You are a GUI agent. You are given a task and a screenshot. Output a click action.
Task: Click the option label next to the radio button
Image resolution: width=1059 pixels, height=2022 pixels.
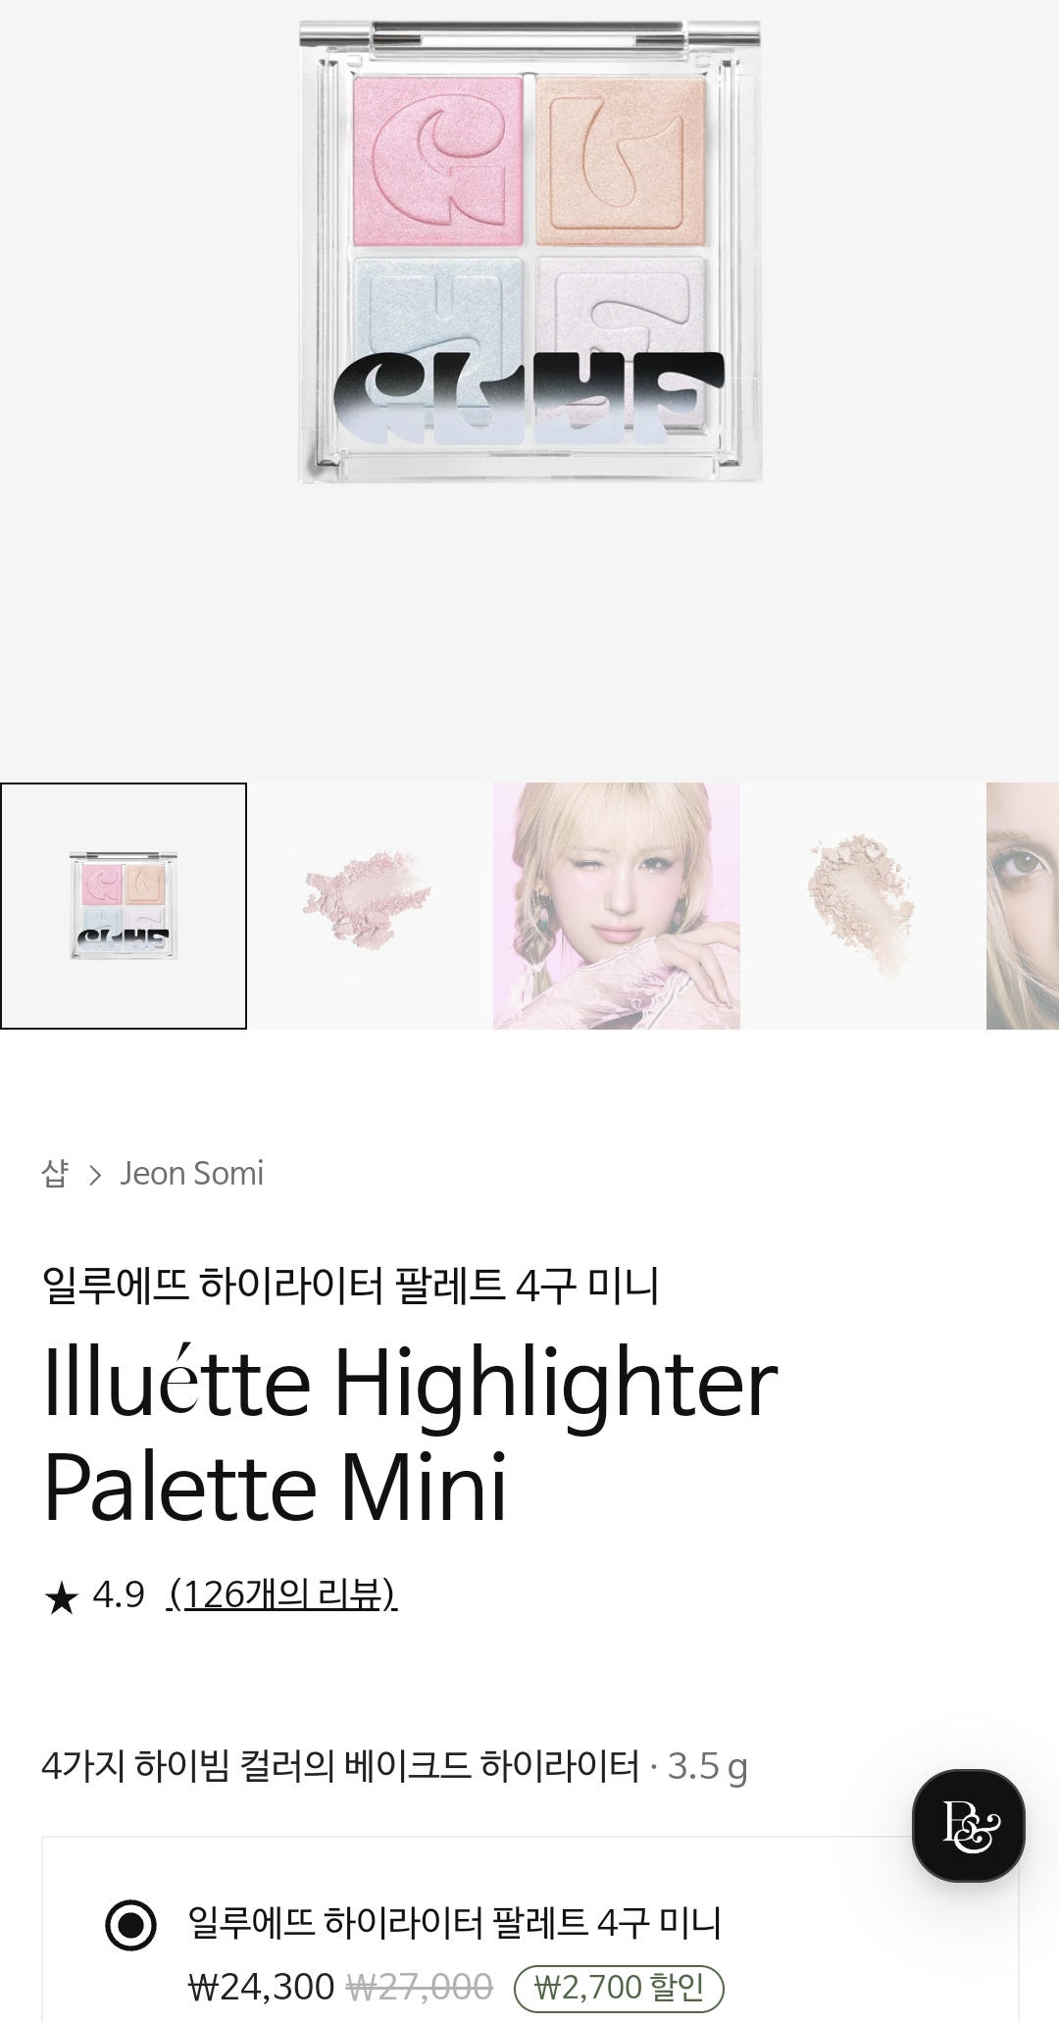click(454, 1923)
